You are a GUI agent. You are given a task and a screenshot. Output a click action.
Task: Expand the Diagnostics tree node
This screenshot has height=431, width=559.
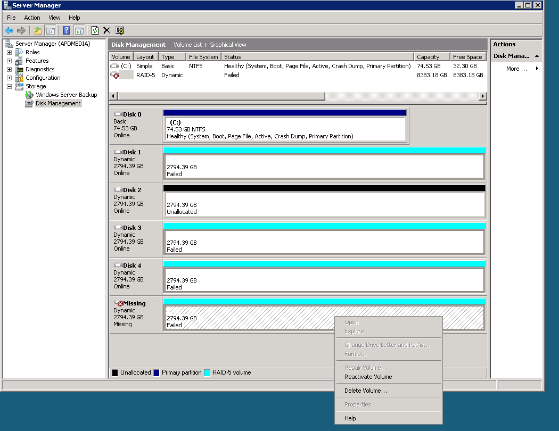coord(9,70)
